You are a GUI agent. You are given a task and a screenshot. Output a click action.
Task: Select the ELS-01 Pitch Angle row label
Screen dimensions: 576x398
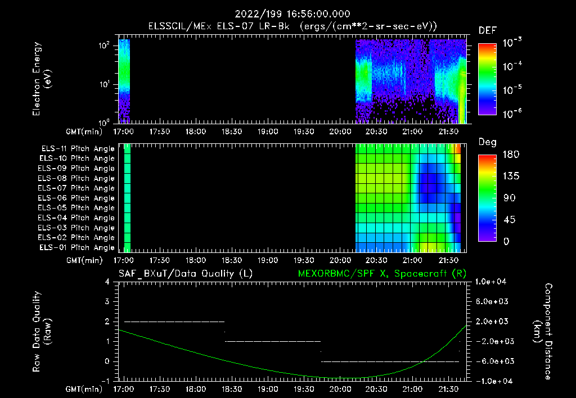77,247
